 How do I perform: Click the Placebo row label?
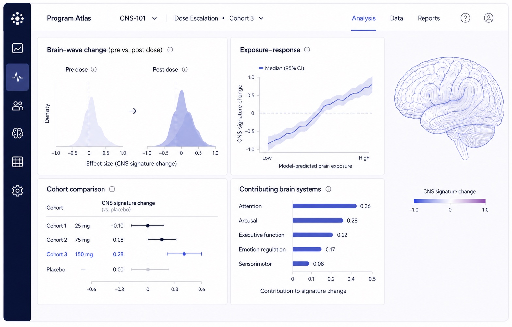click(x=56, y=270)
